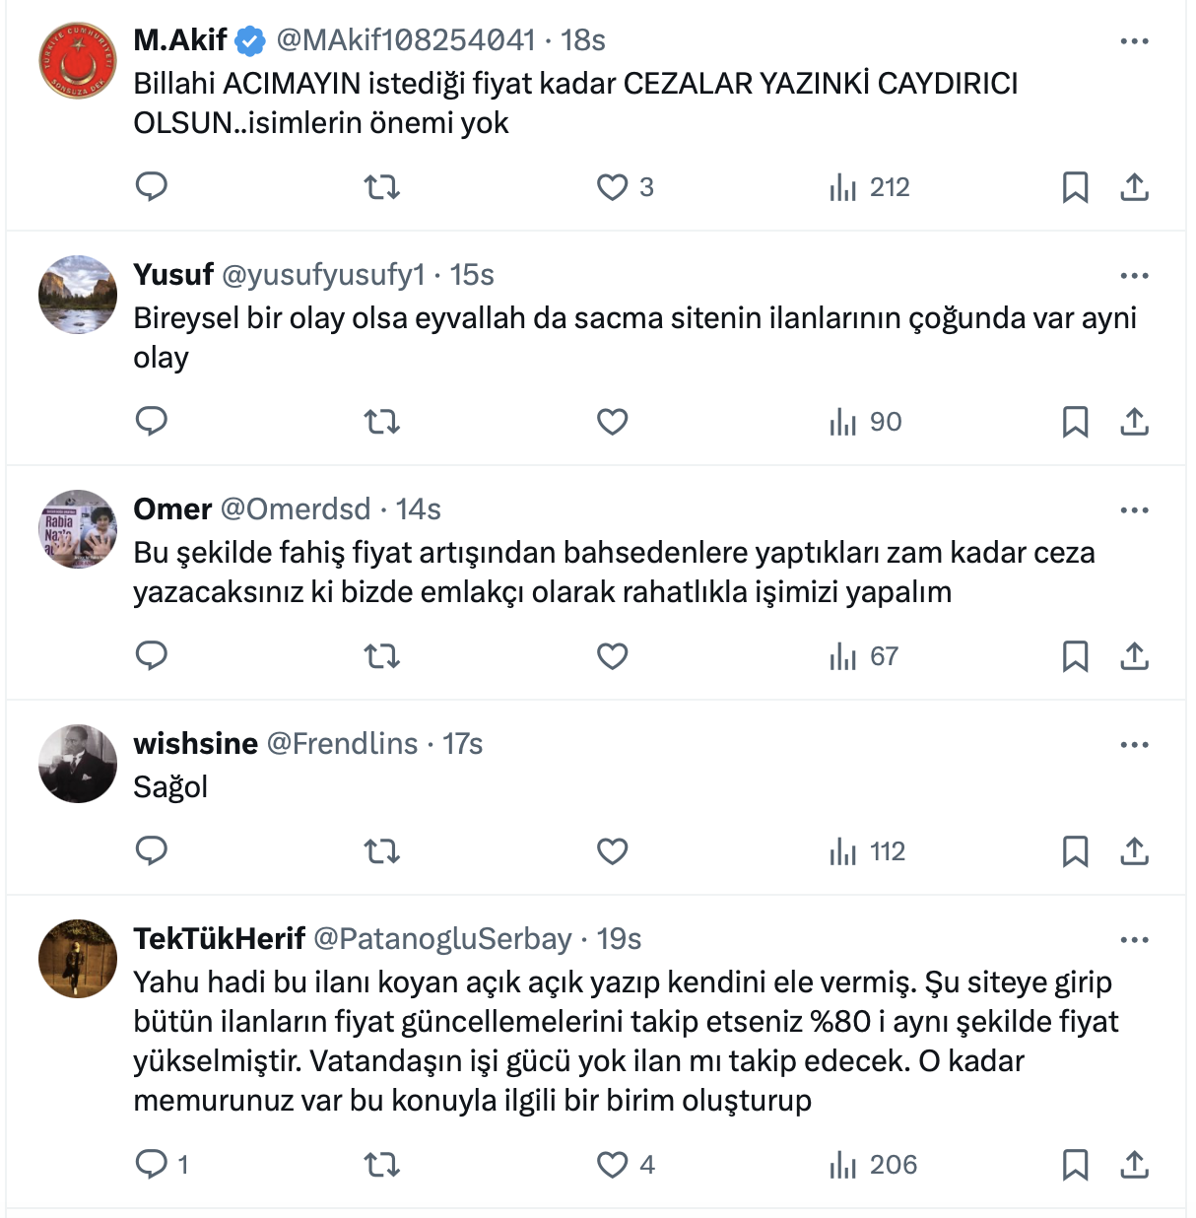Open more options on M.Akif's tweet
This screenshot has height=1218, width=1196.
[x=1134, y=41]
